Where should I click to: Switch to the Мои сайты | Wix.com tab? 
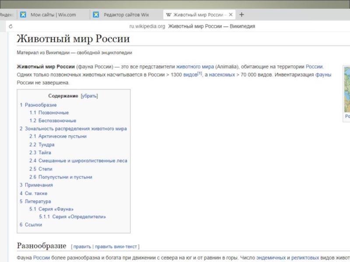[x=53, y=15]
